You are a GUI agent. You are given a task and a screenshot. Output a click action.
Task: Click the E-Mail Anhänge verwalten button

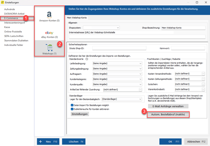[168, 106]
